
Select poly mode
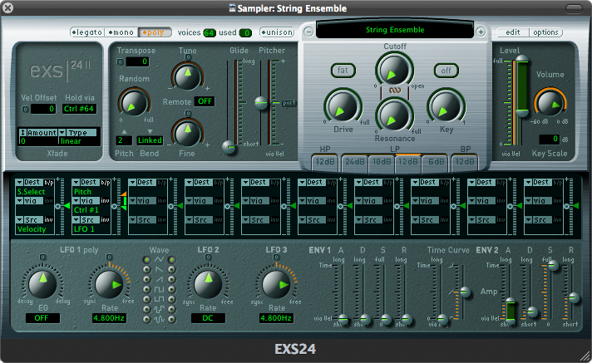(155, 32)
